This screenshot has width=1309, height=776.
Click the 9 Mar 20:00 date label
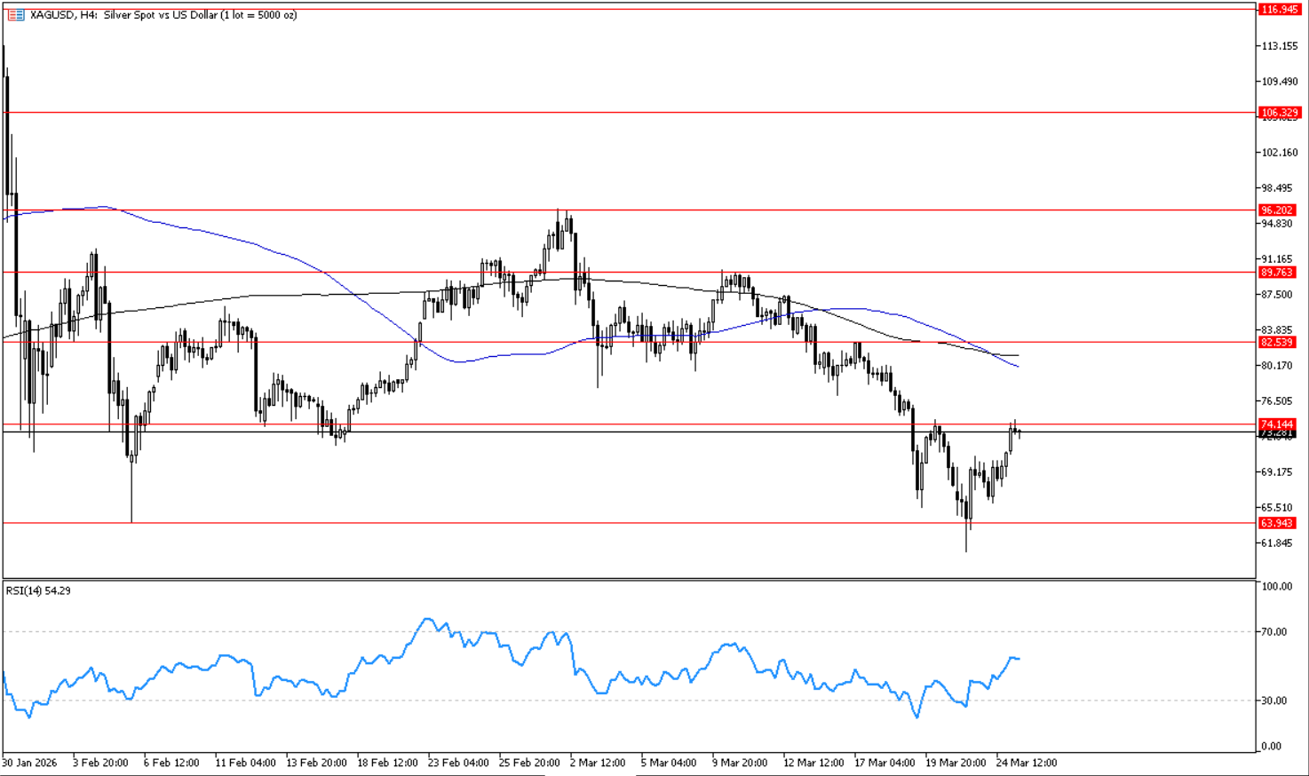740,763
